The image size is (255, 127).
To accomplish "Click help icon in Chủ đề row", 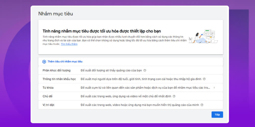I will [x=174, y=96].
